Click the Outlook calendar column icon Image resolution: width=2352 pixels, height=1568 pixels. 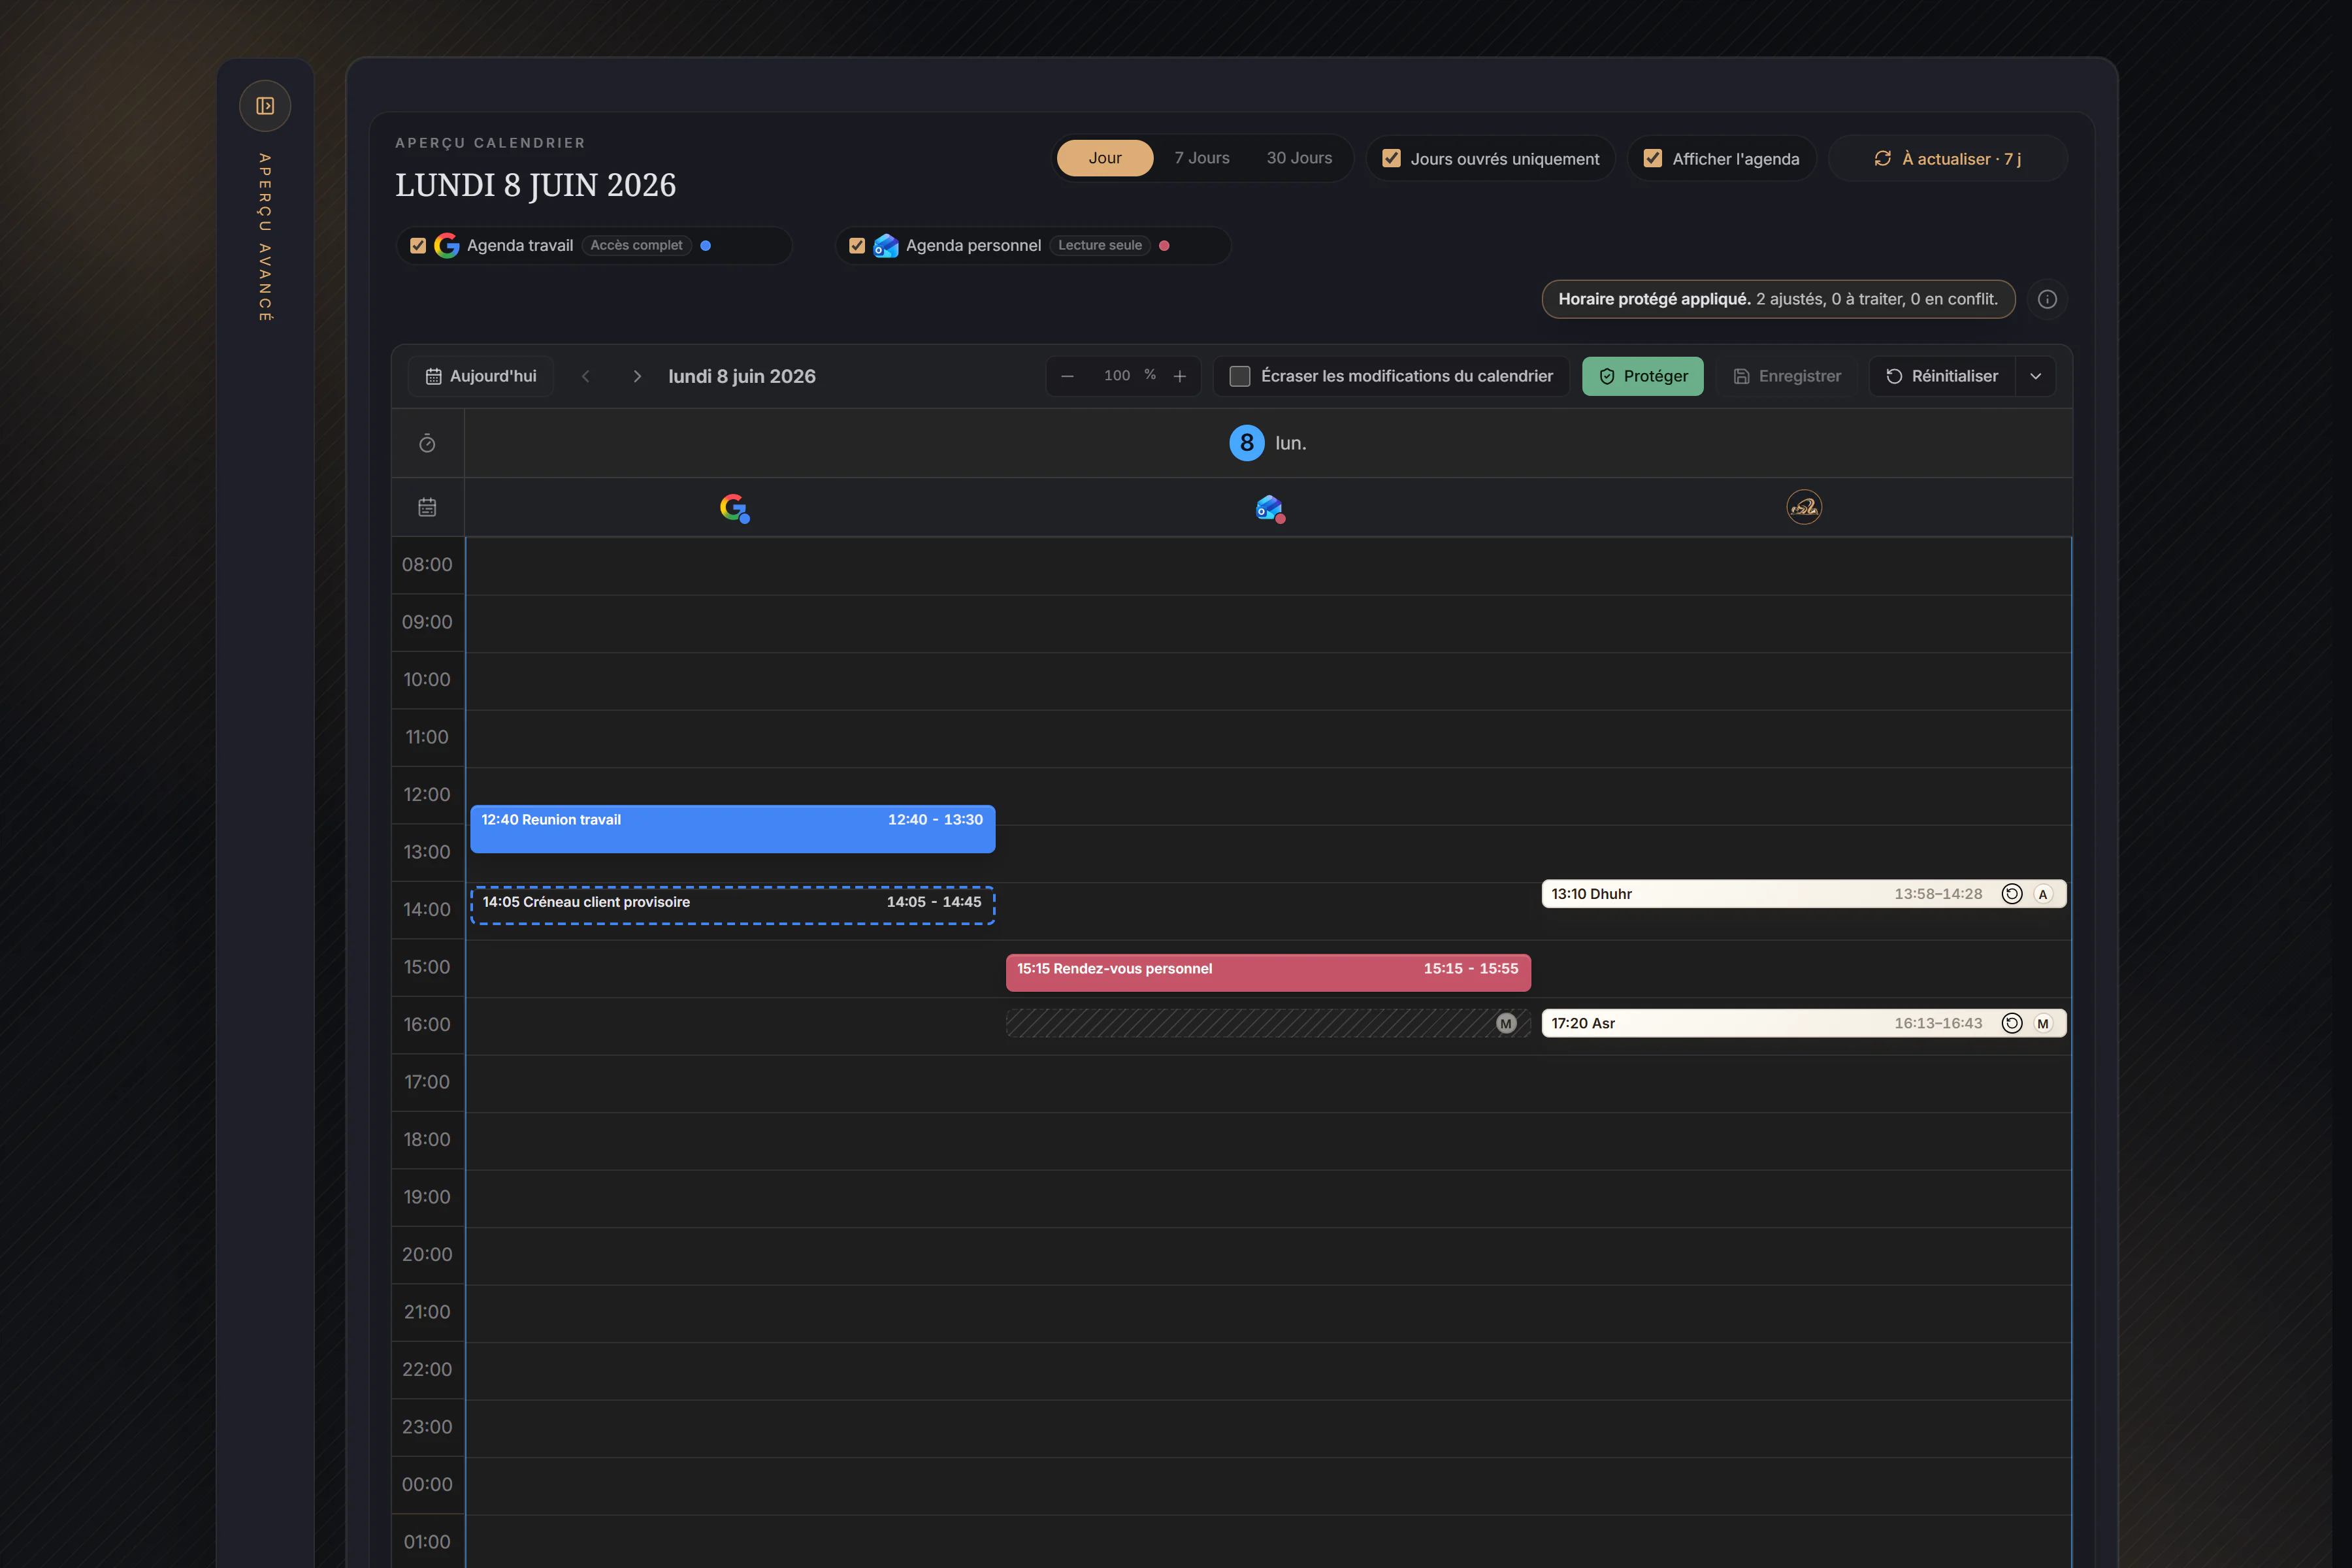(1269, 508)
